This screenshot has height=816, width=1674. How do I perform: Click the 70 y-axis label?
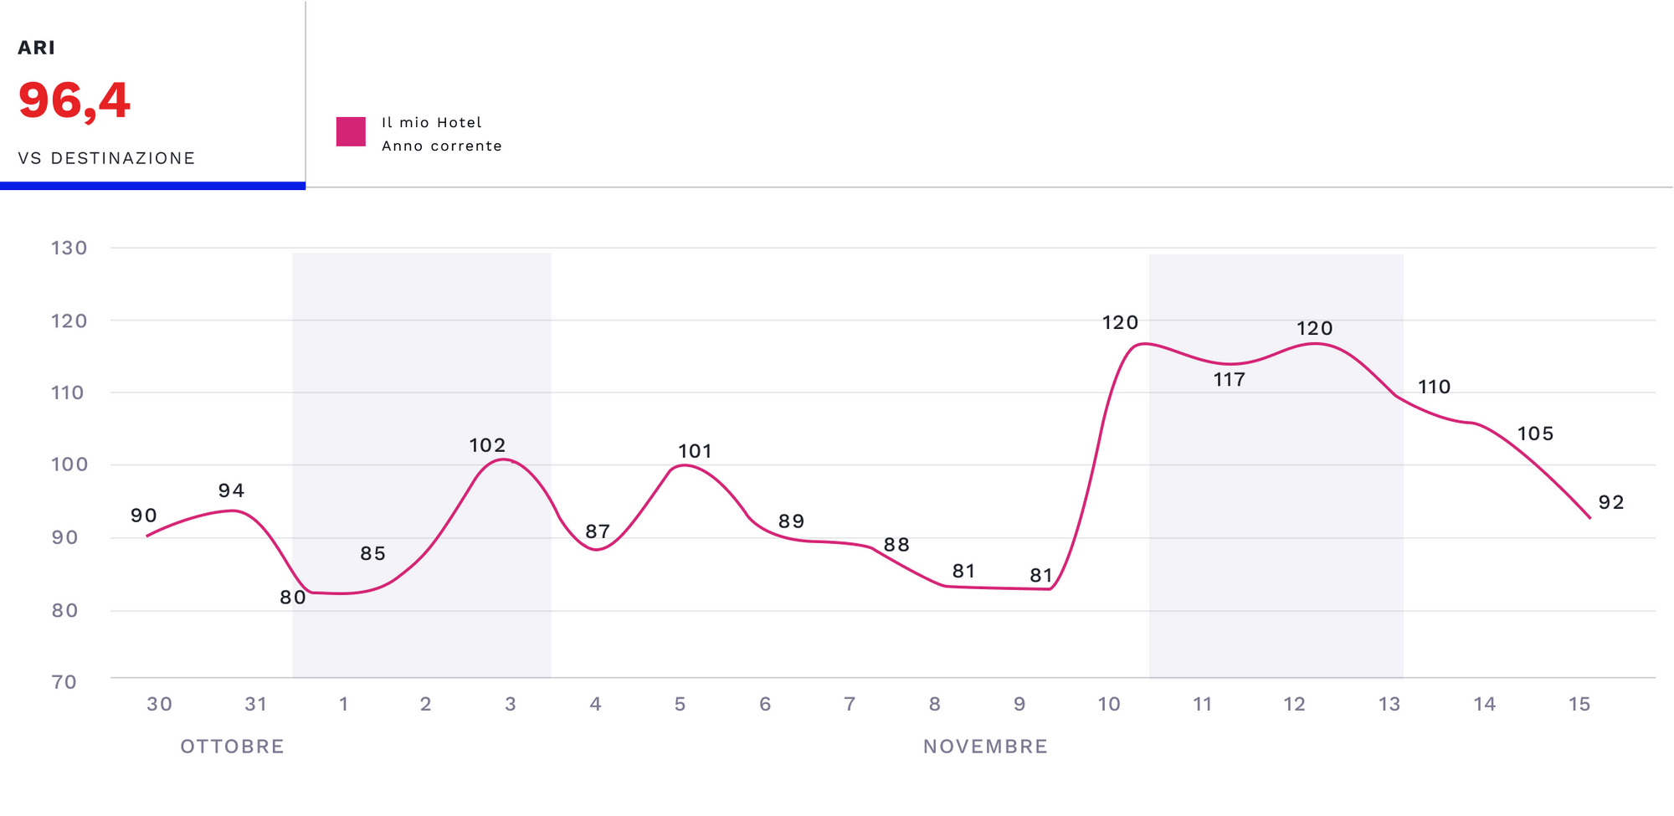pos(64,682)
